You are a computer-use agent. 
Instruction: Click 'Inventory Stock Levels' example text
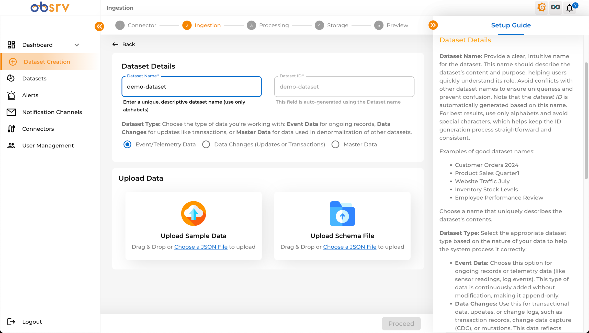(x=486, y=190)
